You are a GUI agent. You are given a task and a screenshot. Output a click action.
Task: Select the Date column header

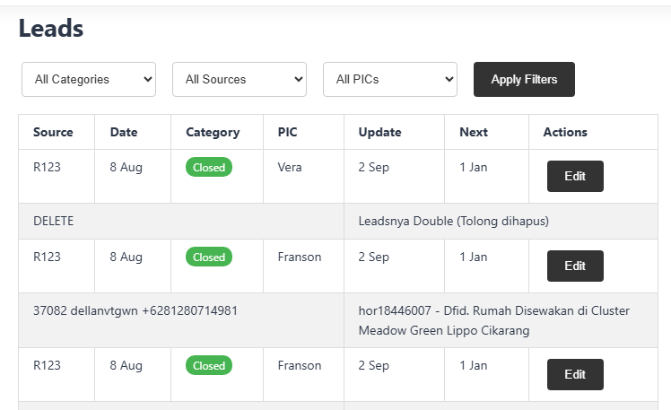124,132
